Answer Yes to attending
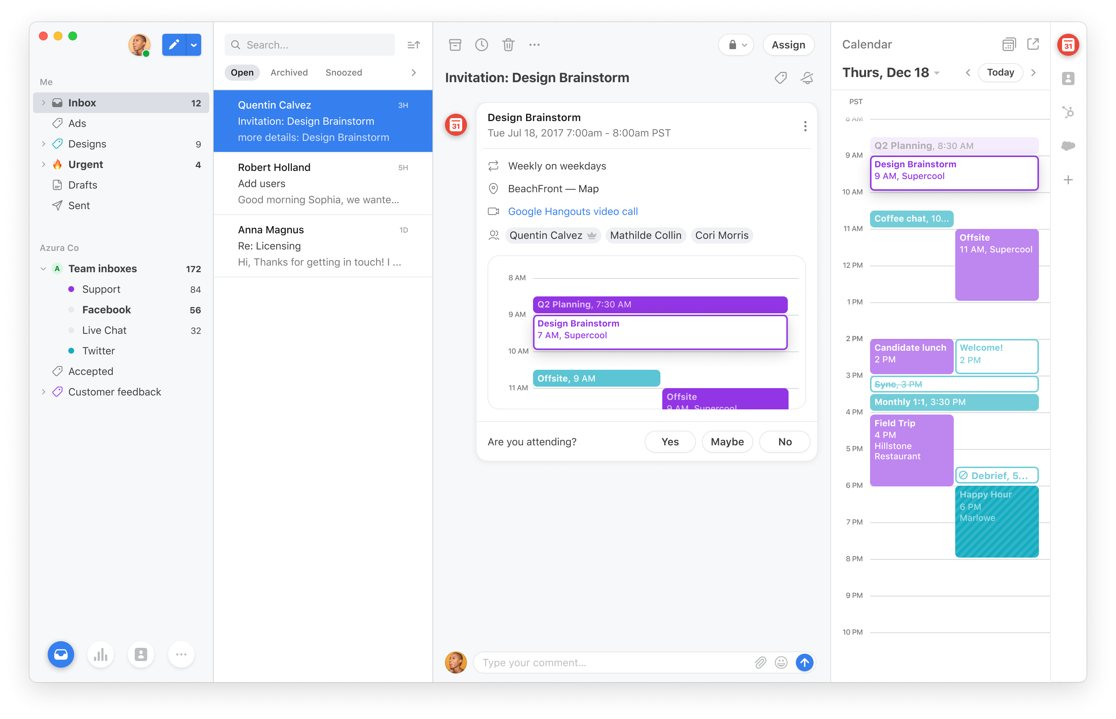Viewport: 1116px width, 719px height. pos(670,442)
